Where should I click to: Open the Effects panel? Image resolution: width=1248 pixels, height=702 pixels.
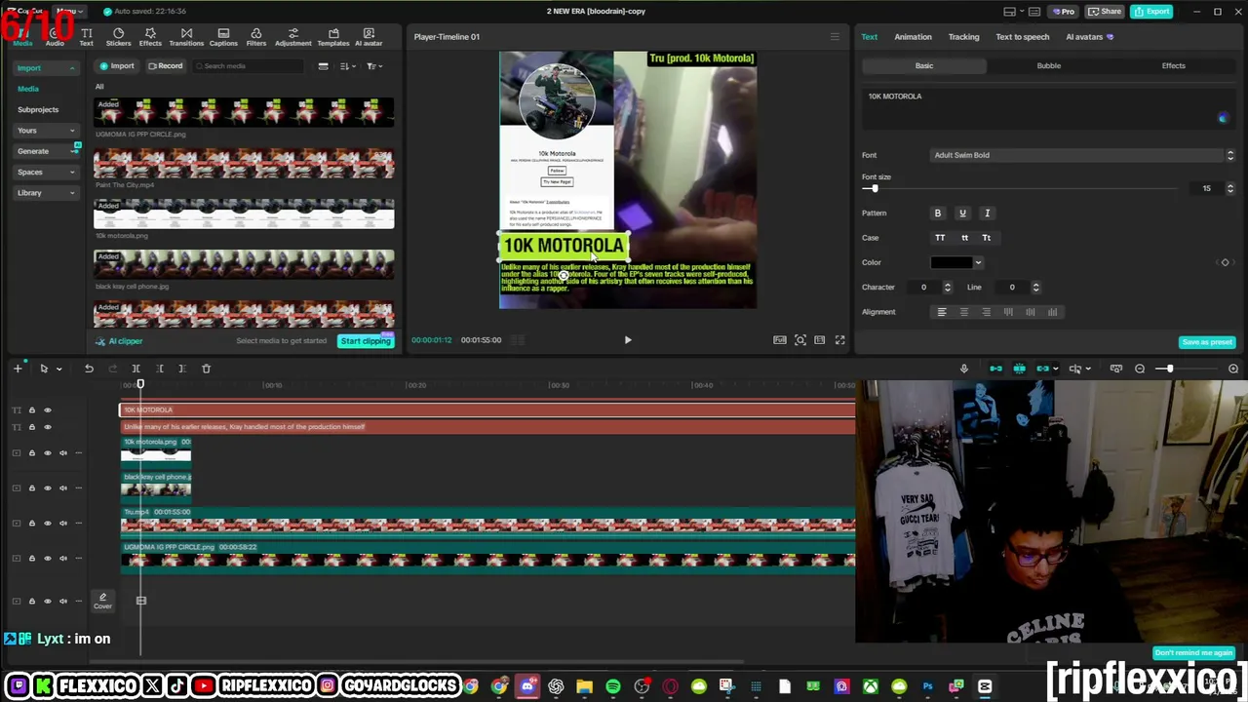[x=150, y=37]
